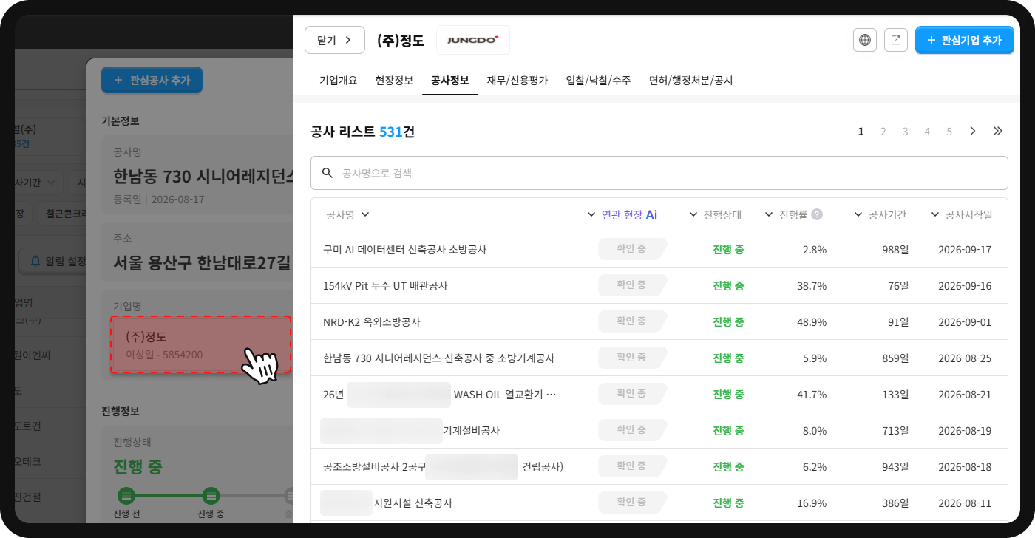Go to the next page arrow

click(x=973, y=132)
